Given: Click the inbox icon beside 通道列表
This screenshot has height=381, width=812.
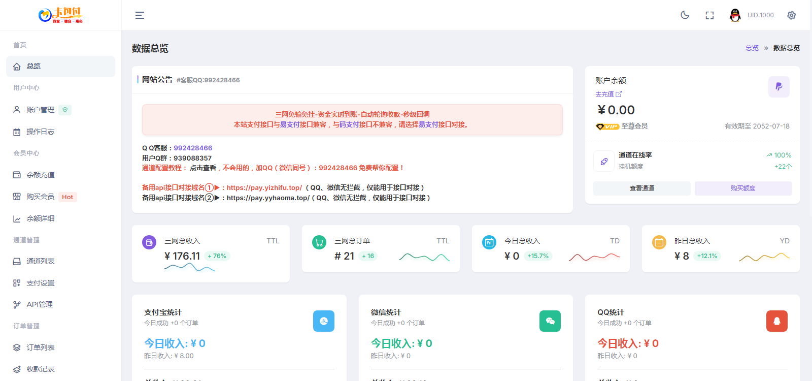Looking at the screenshot, I should 17,261.
